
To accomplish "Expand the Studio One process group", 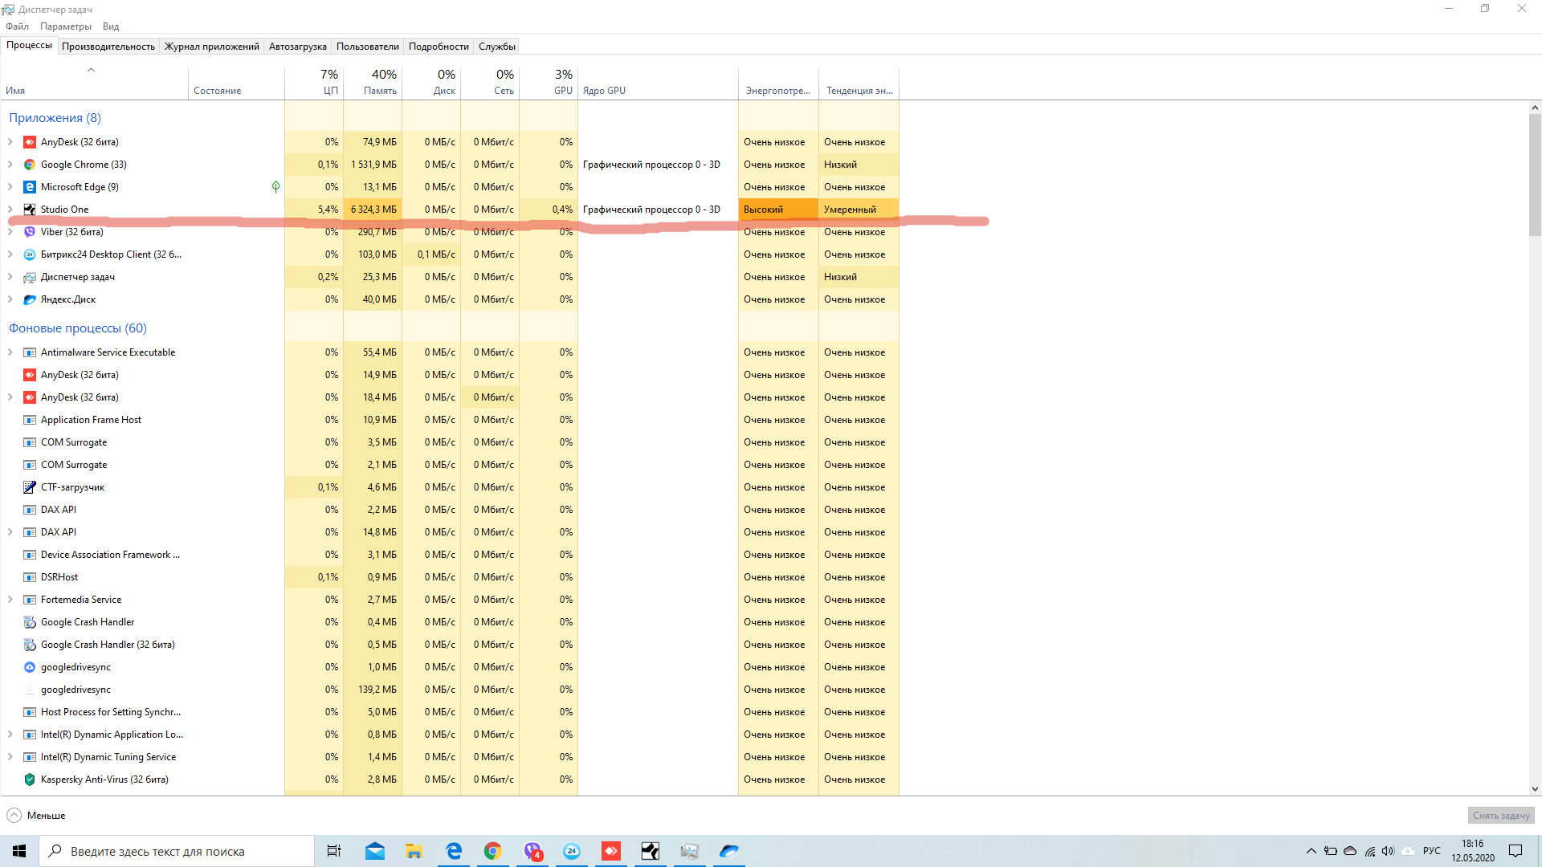I will tap(10, 210).
